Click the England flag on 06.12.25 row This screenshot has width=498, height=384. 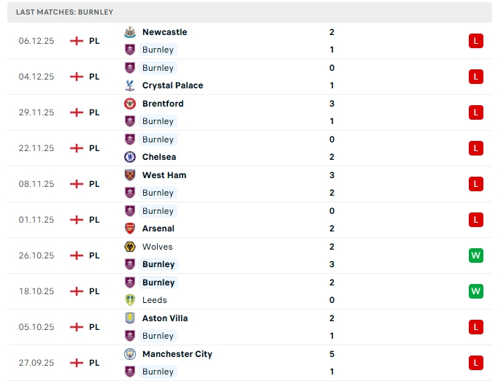pyautogui.click(x=76, y=41)
